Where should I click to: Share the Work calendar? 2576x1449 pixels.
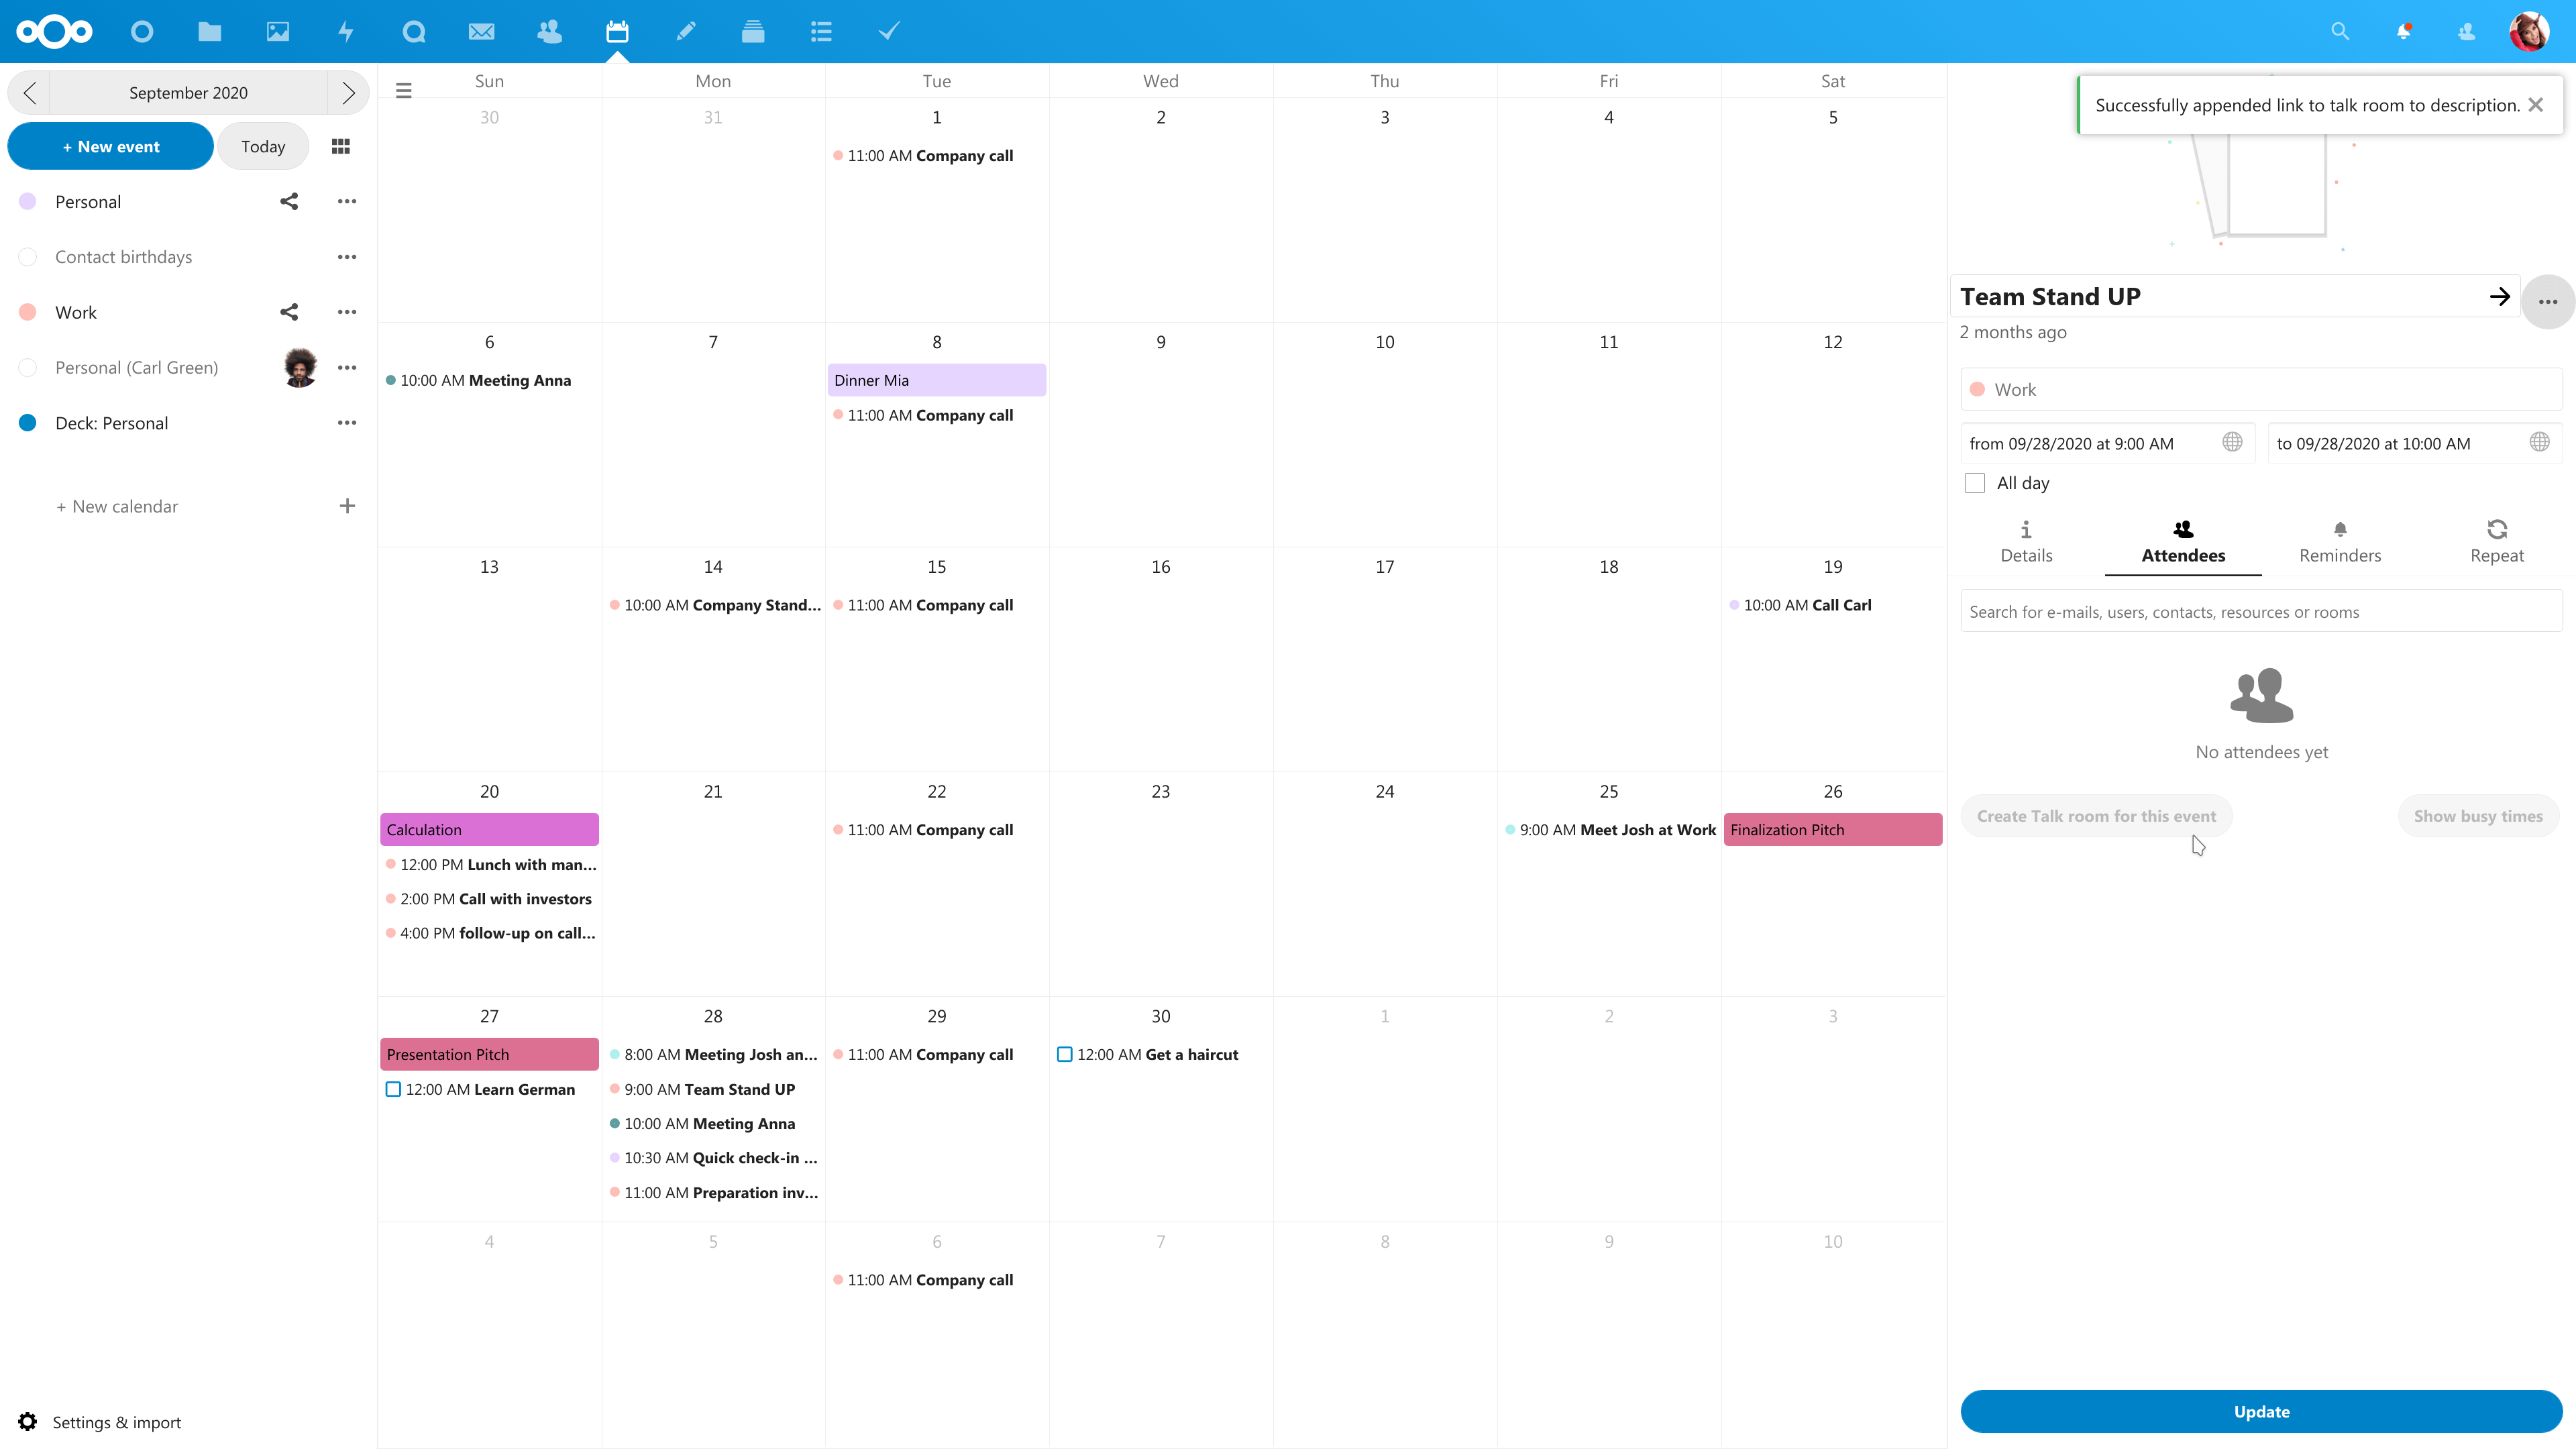[x=289, y=312]
